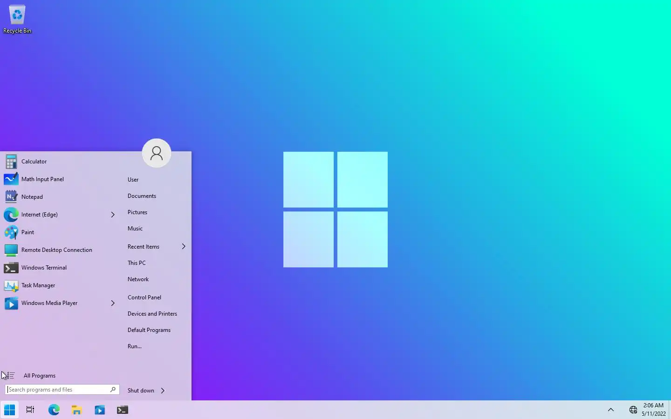The image size is (671, 419).
Task: Click the Task Manager label text
Action: (38, 285)
